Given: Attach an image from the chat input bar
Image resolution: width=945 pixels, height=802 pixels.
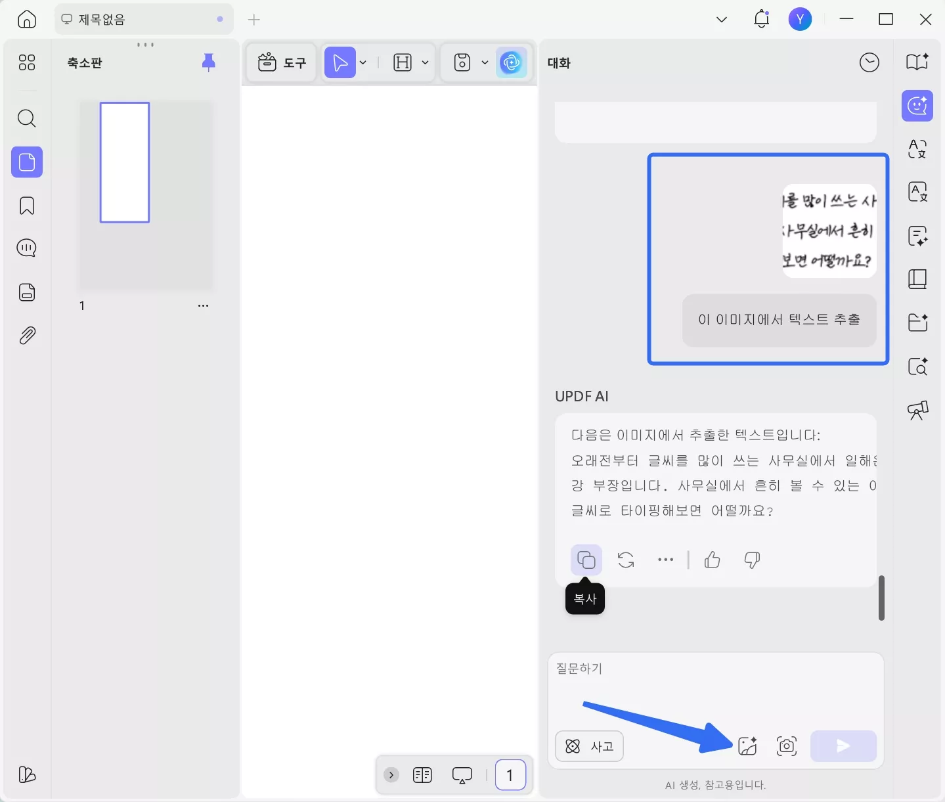Looking at the screenshot, I should click(747, 746).
